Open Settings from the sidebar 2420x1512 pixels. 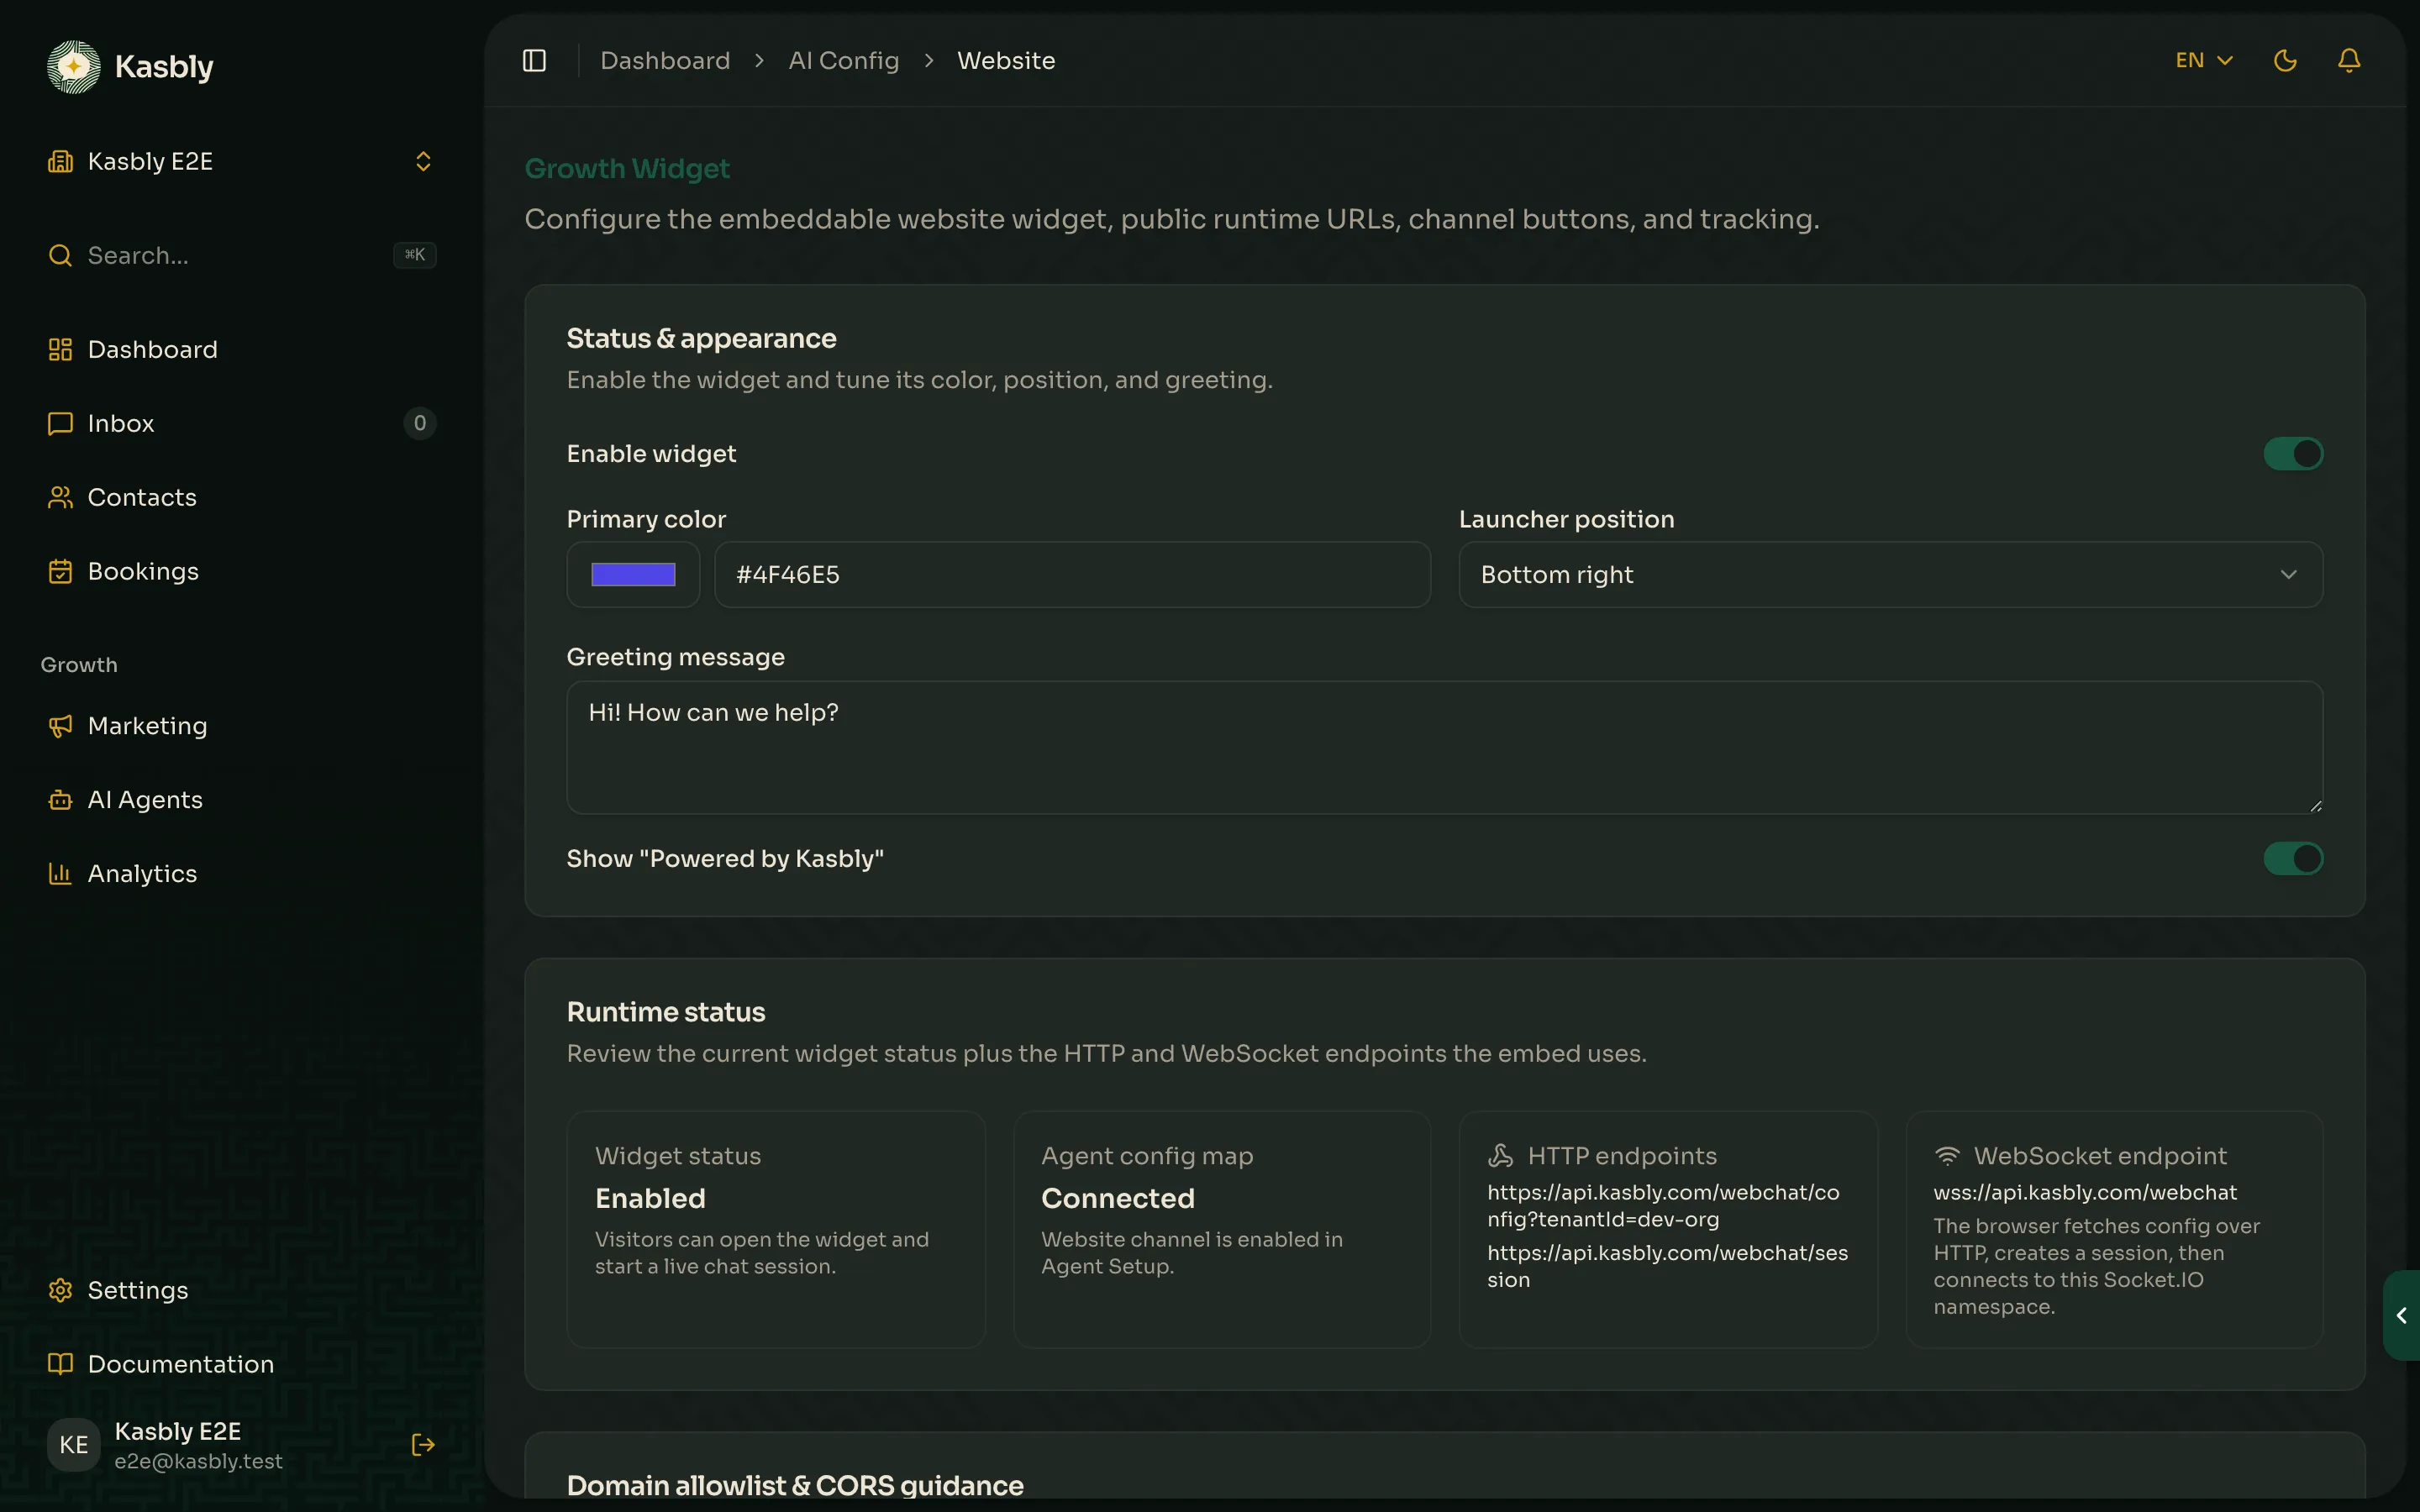(x=240, y=1291)
